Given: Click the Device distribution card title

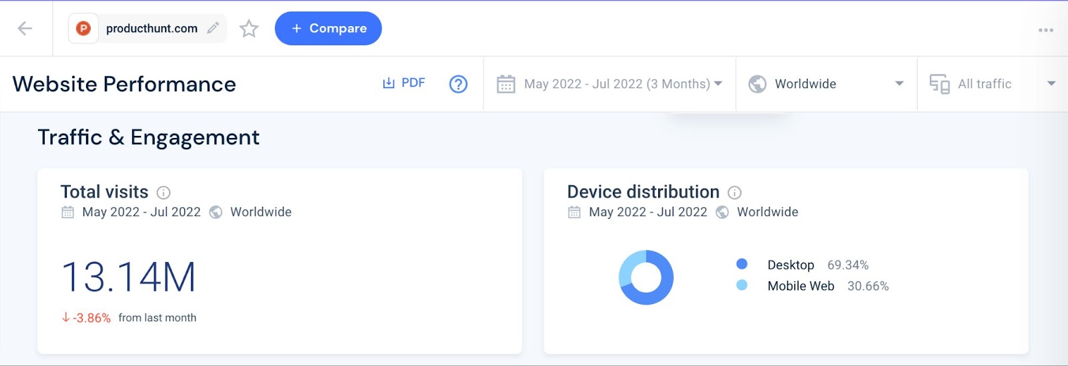Looking at the screenshot, I should coord(643,192).
